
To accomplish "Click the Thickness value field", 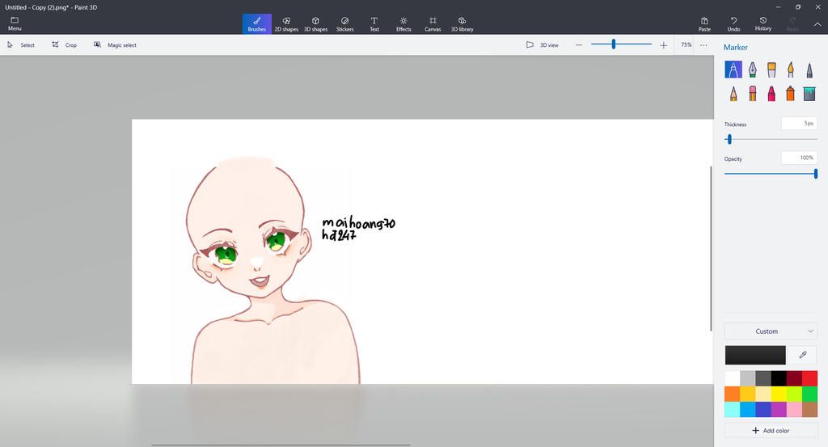I will click(x=799, y=123).
